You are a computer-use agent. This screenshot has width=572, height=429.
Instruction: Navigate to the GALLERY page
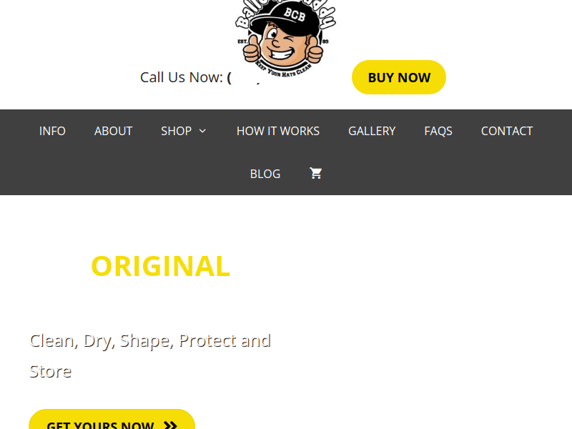(x=372, y=131)
